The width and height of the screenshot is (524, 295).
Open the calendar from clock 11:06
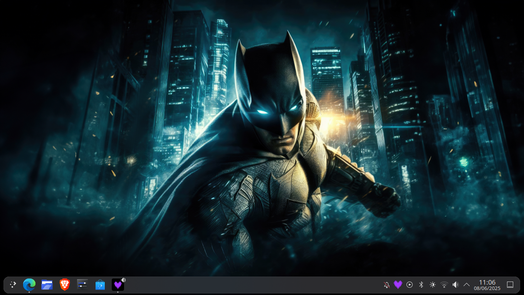click(487, 285)
